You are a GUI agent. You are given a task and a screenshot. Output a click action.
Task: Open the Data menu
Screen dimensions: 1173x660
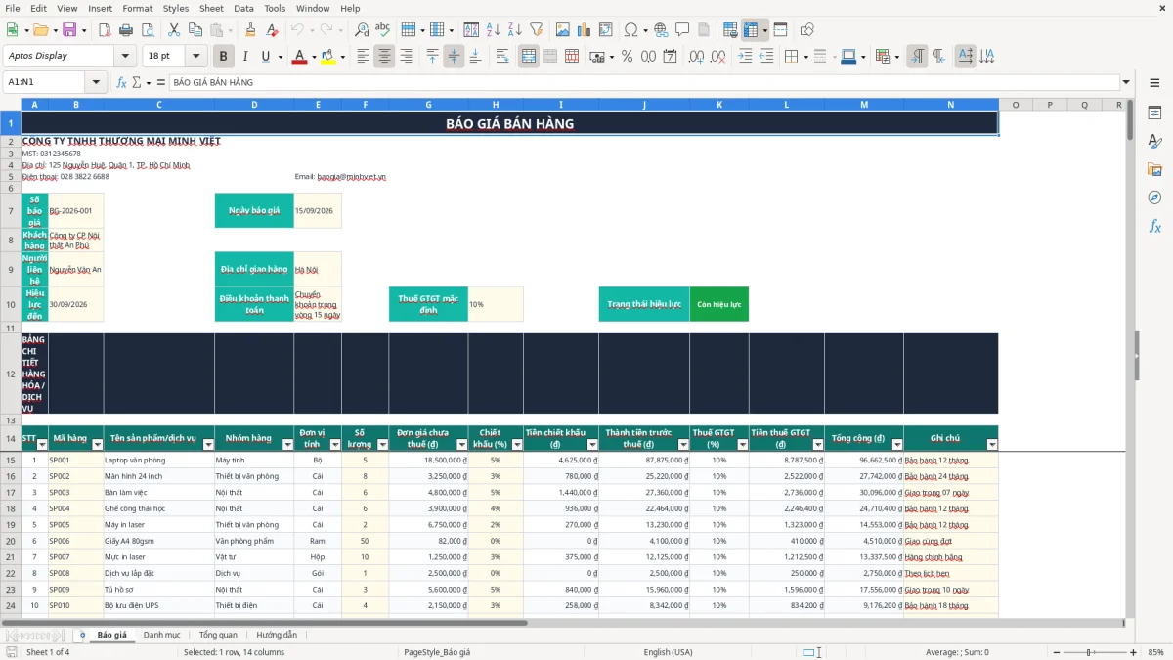243,8
